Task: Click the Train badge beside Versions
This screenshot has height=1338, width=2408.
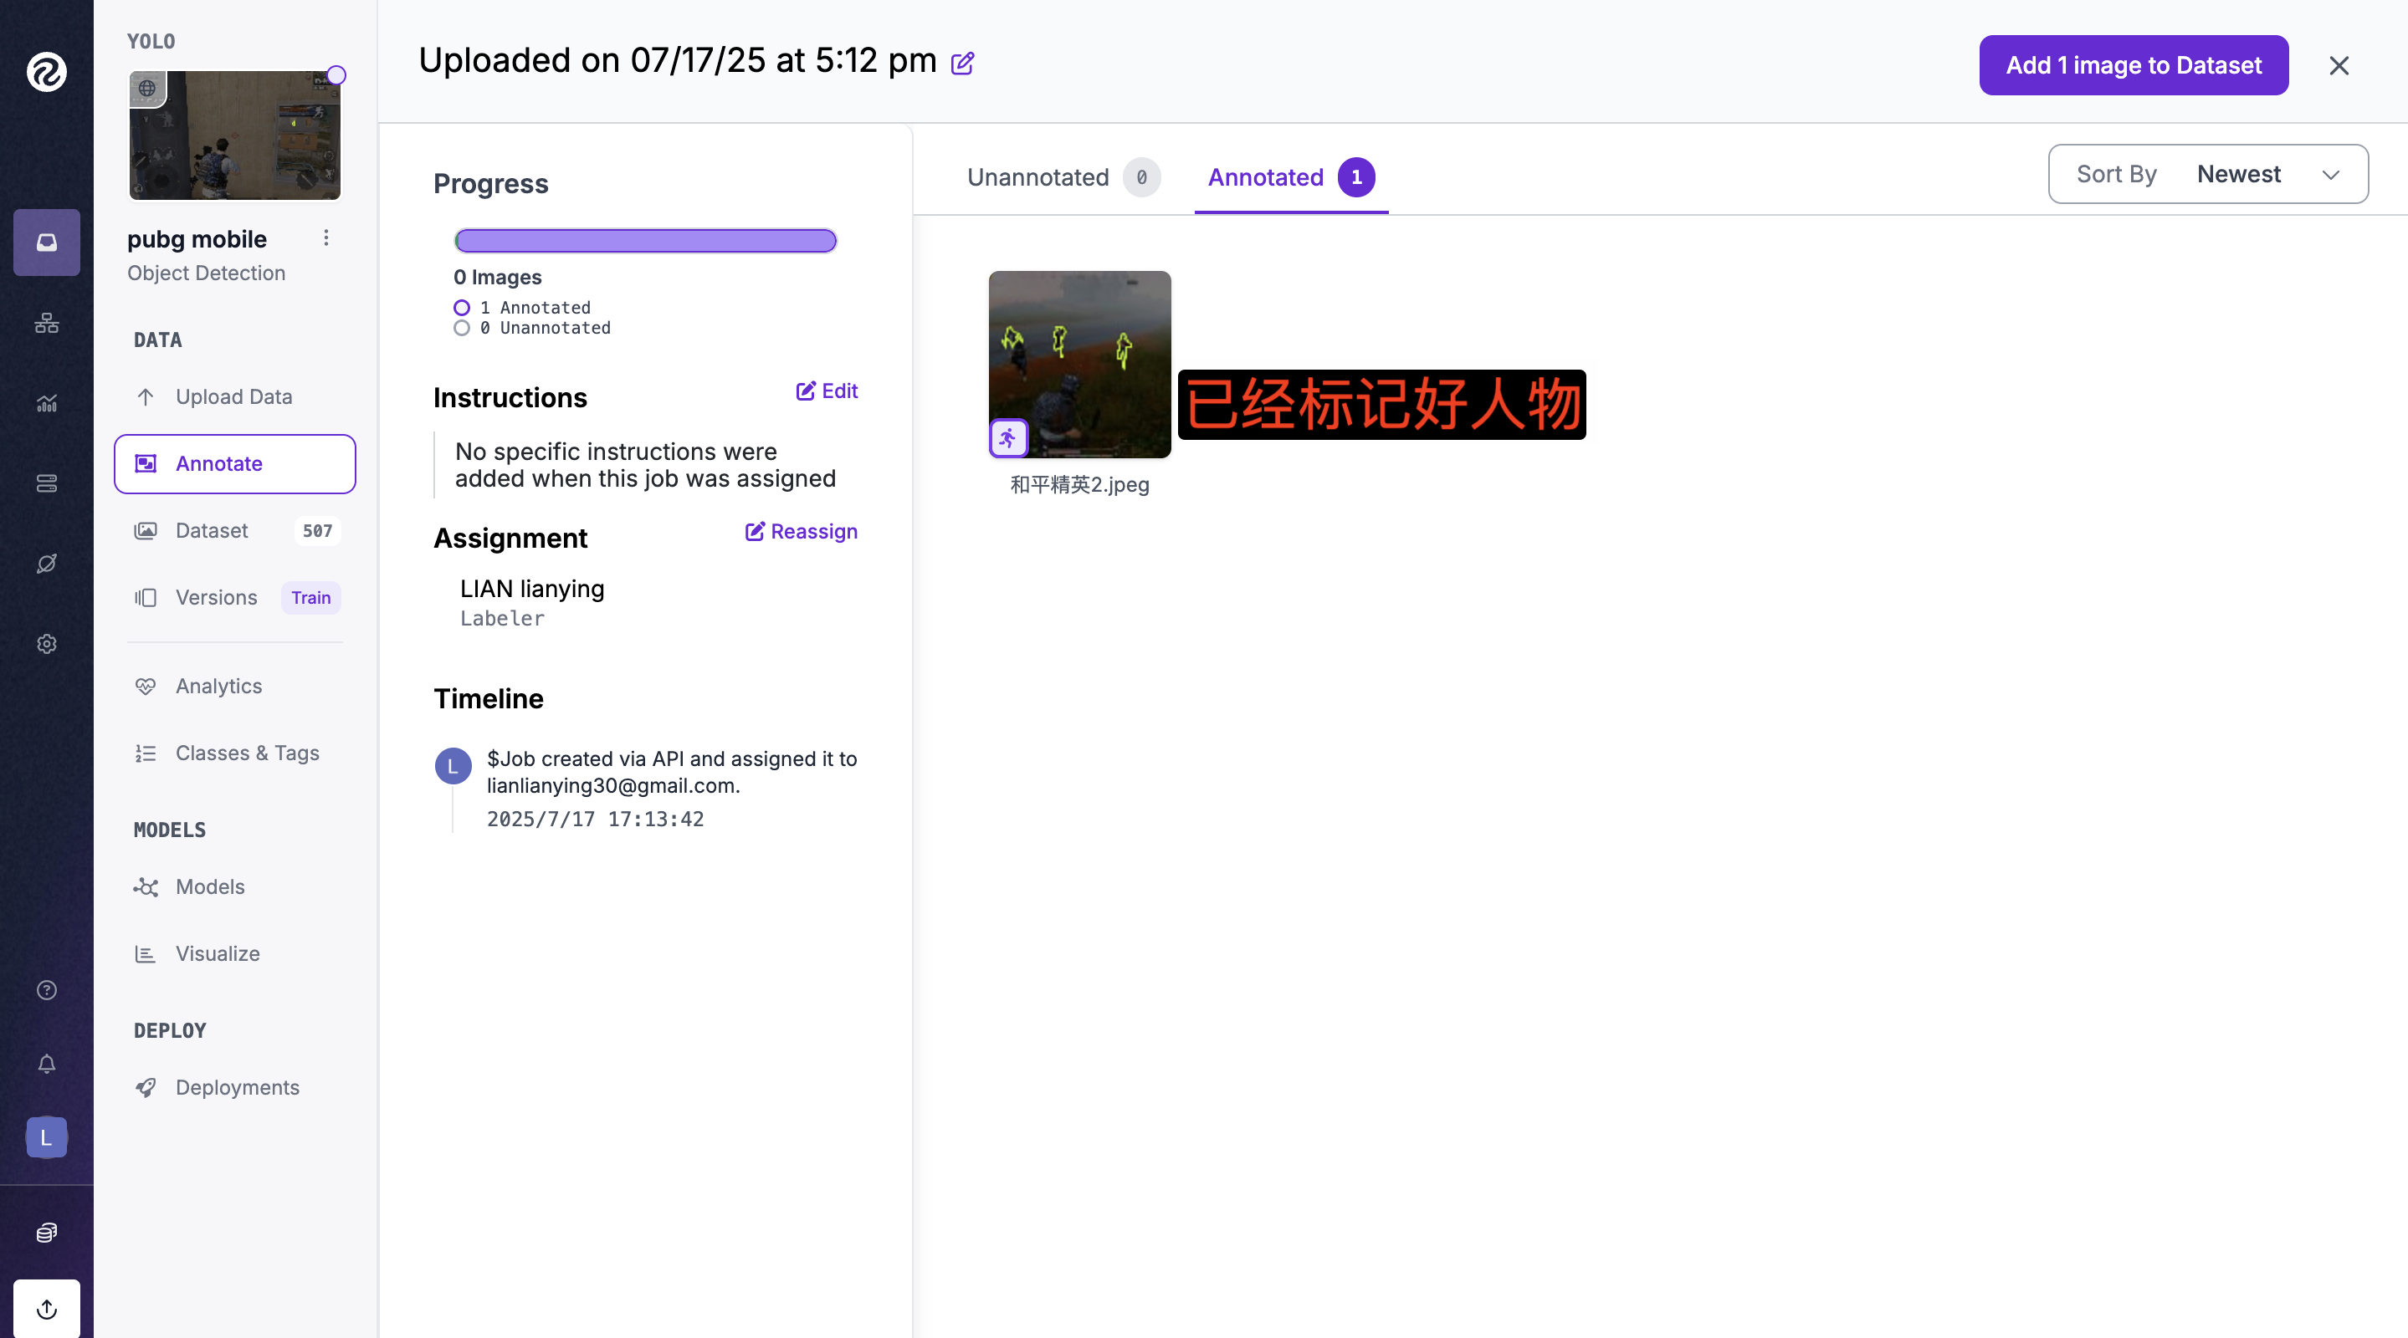Action: (310, 597)
